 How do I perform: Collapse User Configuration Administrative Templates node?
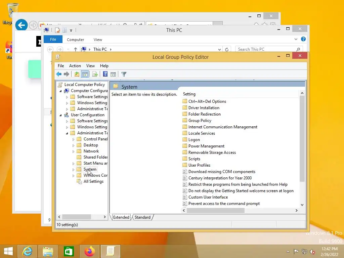67,133
